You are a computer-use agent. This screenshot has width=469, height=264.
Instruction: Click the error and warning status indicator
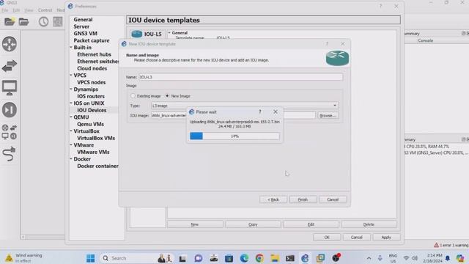tap(451, 245)
